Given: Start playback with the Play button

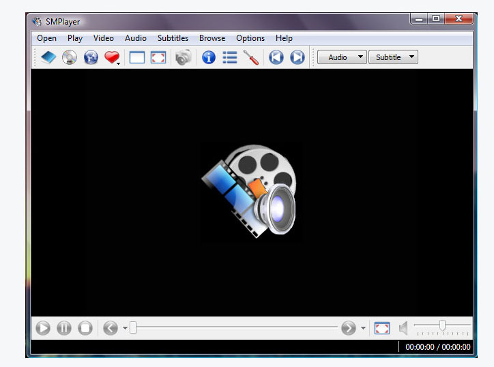Looking at the screenshot, I should (43, 328).
